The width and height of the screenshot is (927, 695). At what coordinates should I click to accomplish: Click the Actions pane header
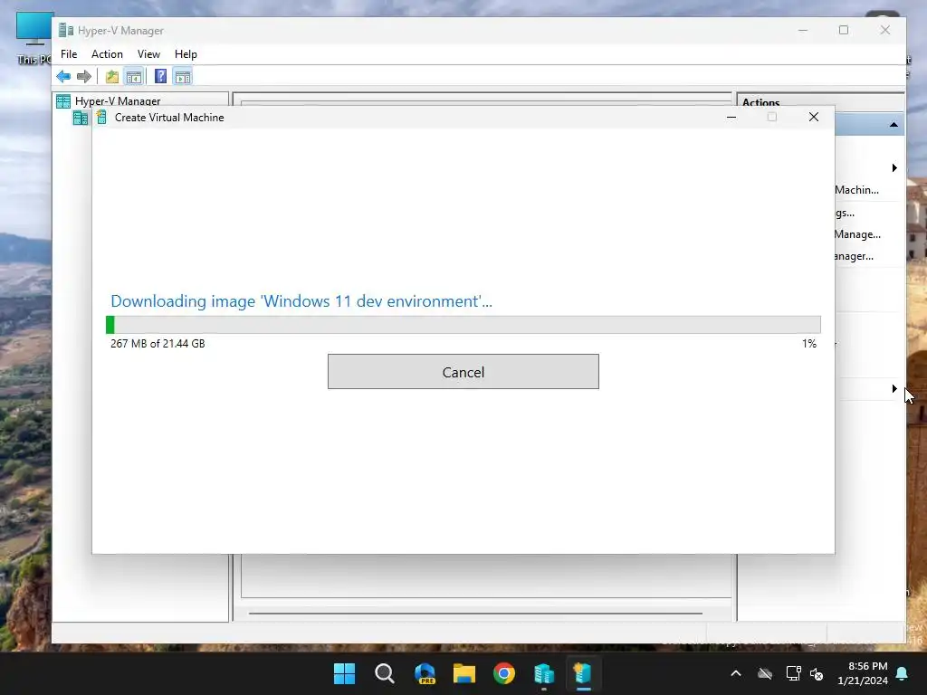tap(820, 101)
